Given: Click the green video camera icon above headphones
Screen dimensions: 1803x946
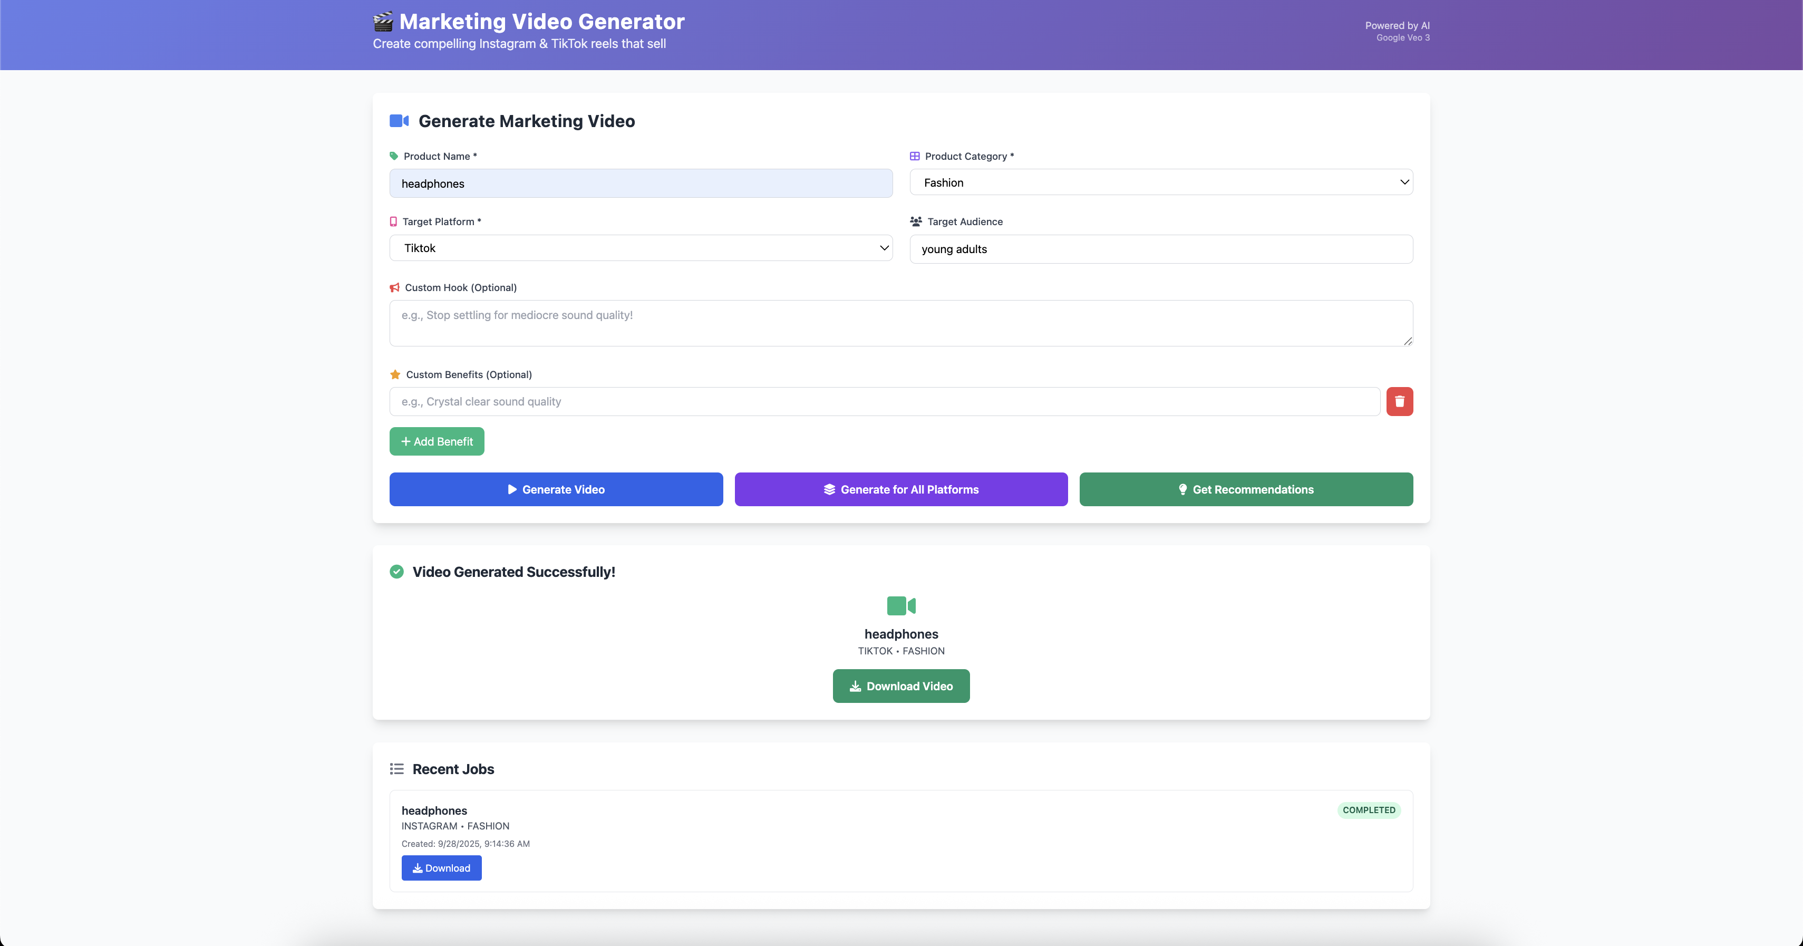Looking at the screenshot, I should point(901,605).
